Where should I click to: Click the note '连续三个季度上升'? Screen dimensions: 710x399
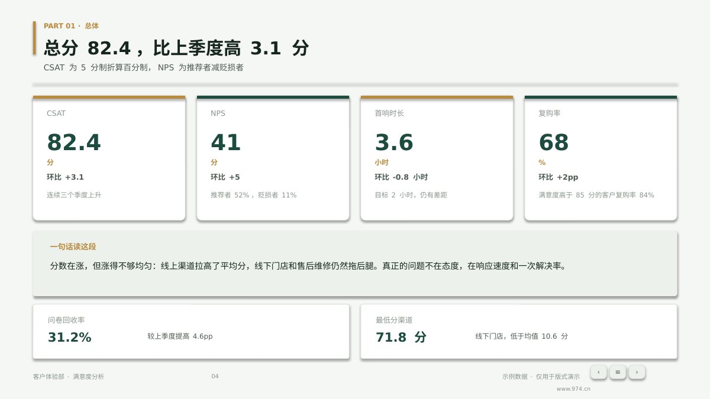coord(74,194)
